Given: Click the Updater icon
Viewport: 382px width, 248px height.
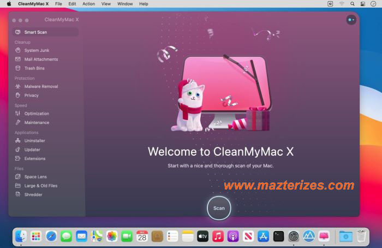Looking at the screenshot, I should click(18, 150).
